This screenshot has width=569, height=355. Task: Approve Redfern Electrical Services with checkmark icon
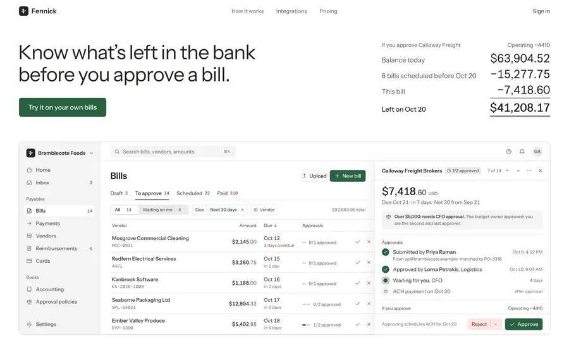[x=358, y=263]
